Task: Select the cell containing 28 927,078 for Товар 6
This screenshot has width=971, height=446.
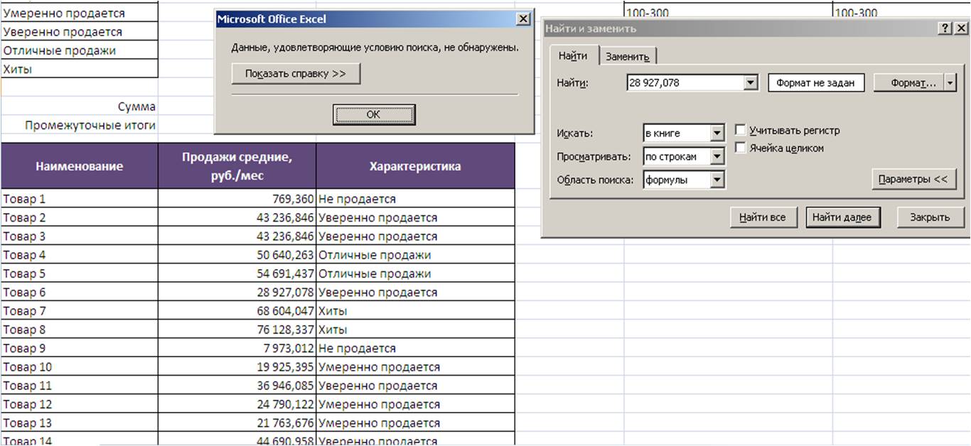Action: pyautogui.click(x=237, y=293)
